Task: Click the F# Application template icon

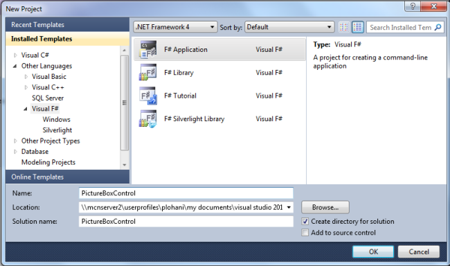Action: (147, 50)
